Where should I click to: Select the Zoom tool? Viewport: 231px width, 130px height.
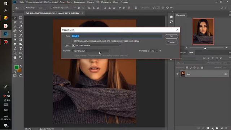pyautogui.click(x=21, y=57)
